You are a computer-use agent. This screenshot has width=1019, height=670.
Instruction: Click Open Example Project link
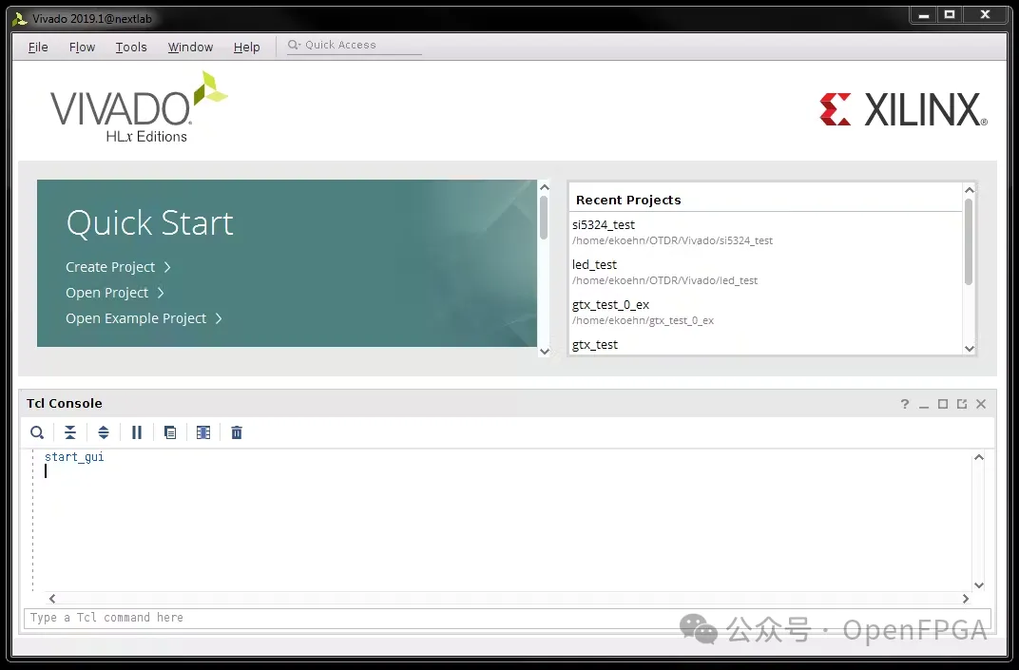(x=136, y=318)
